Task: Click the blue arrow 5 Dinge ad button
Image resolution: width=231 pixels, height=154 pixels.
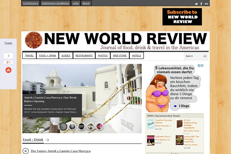Action: point(175,106)
